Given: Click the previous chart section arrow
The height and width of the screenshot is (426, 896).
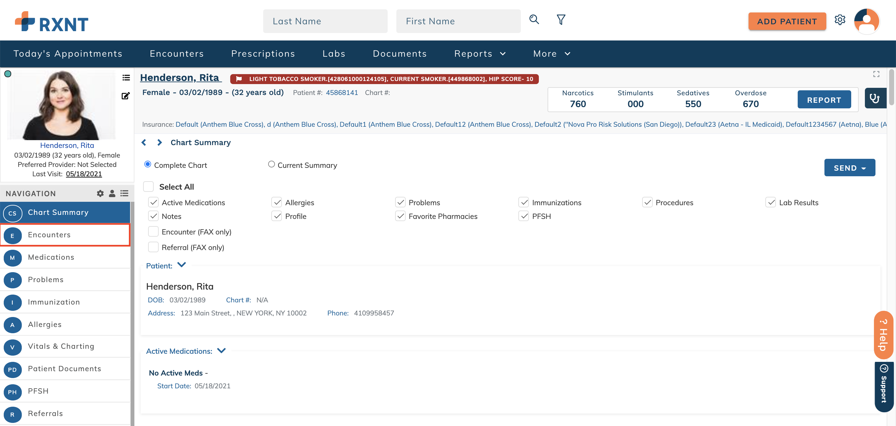Looking at the screenshot, I should coord(144,143).
